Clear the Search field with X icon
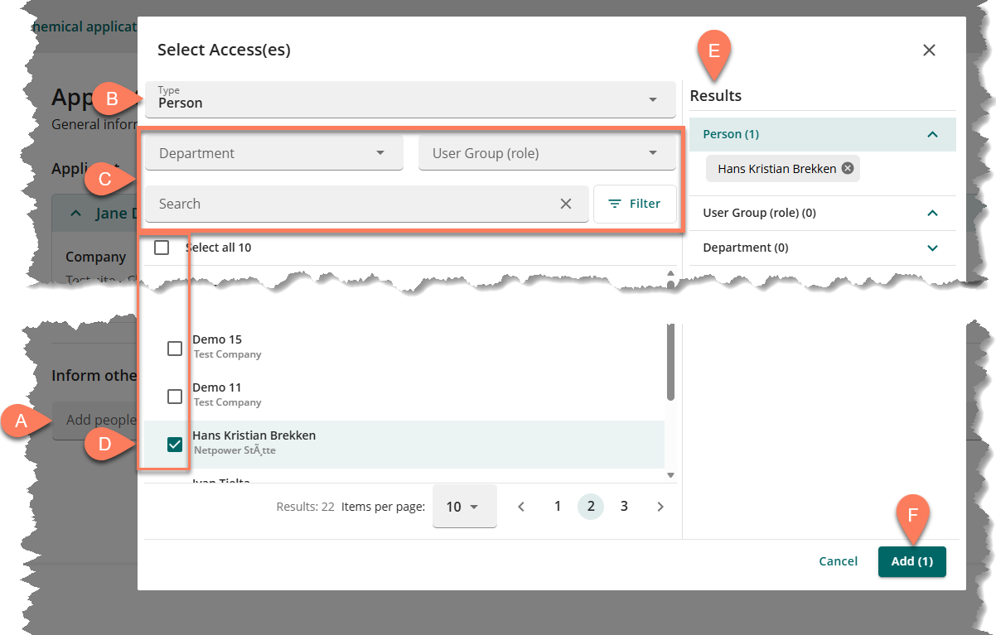 (566, 204)
